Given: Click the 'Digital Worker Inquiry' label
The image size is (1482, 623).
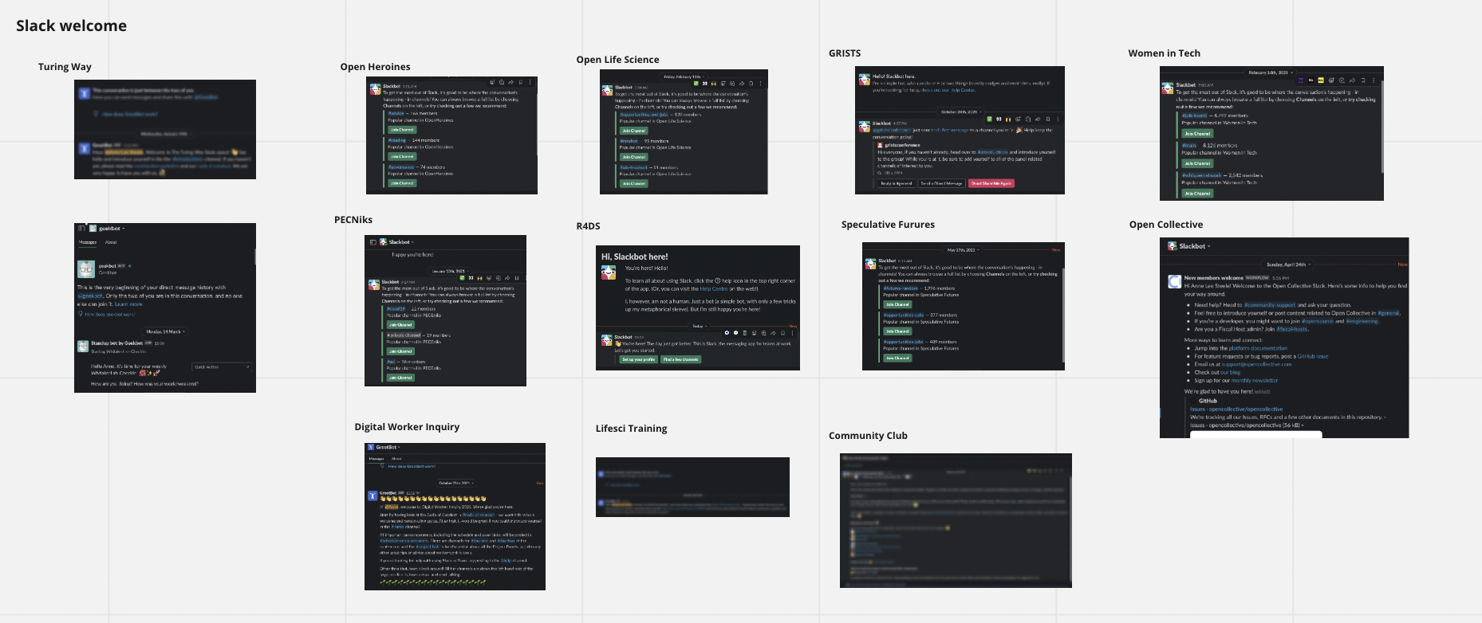Looking at the screenshot, I should pyautogui.click(x=407, y=427).
